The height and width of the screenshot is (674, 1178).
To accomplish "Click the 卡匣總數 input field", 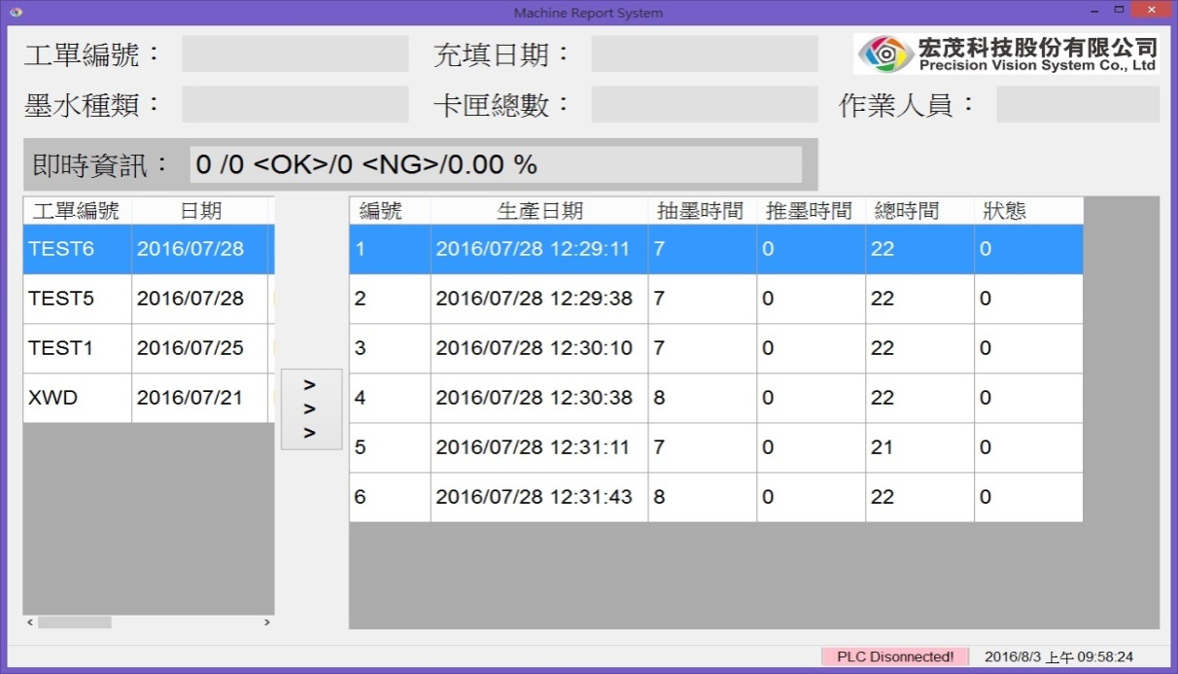I will click(704, 104).
